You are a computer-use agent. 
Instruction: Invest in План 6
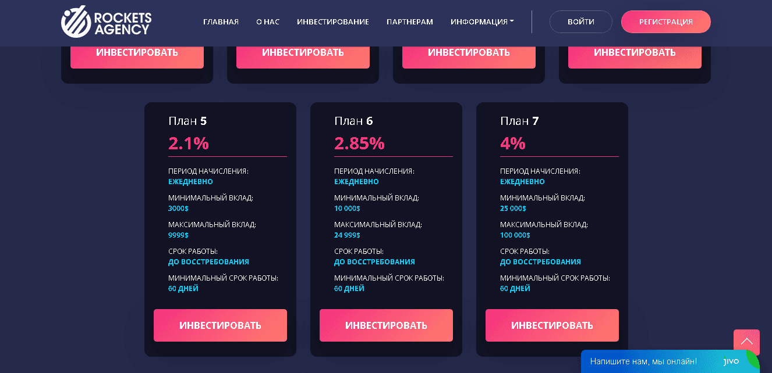tap(386, 325)
